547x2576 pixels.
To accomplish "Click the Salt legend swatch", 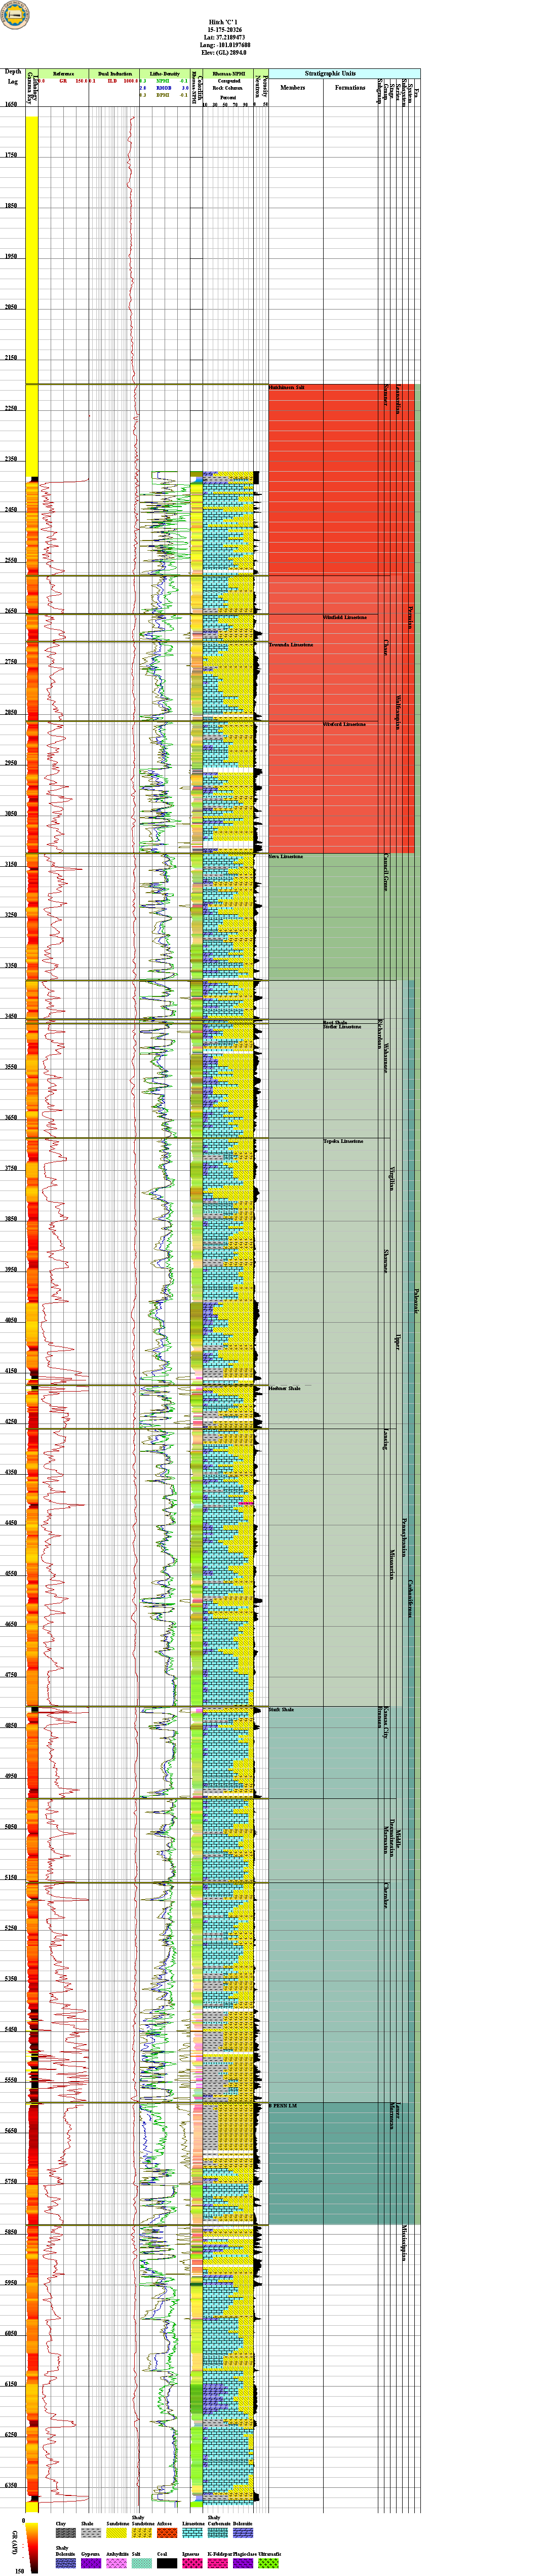I will click(141, 2563).
